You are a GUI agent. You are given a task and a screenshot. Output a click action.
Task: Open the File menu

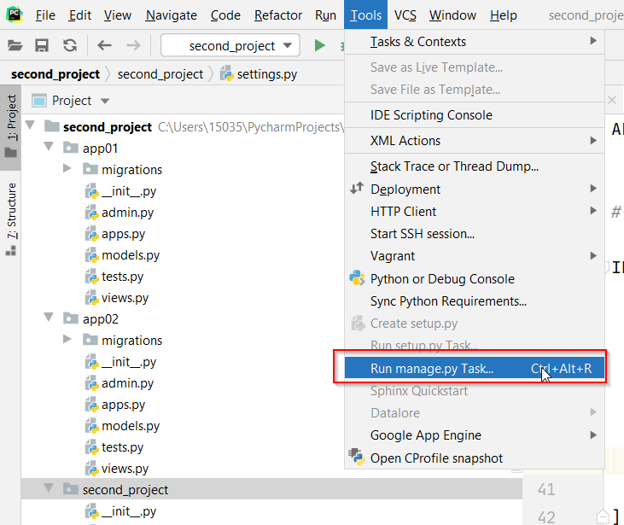point(45,15)
